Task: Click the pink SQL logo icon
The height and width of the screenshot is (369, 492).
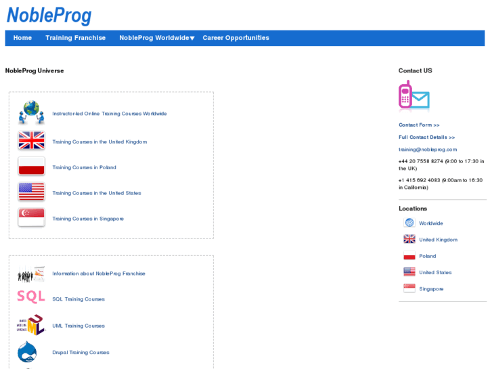Action: coord(31,297)
